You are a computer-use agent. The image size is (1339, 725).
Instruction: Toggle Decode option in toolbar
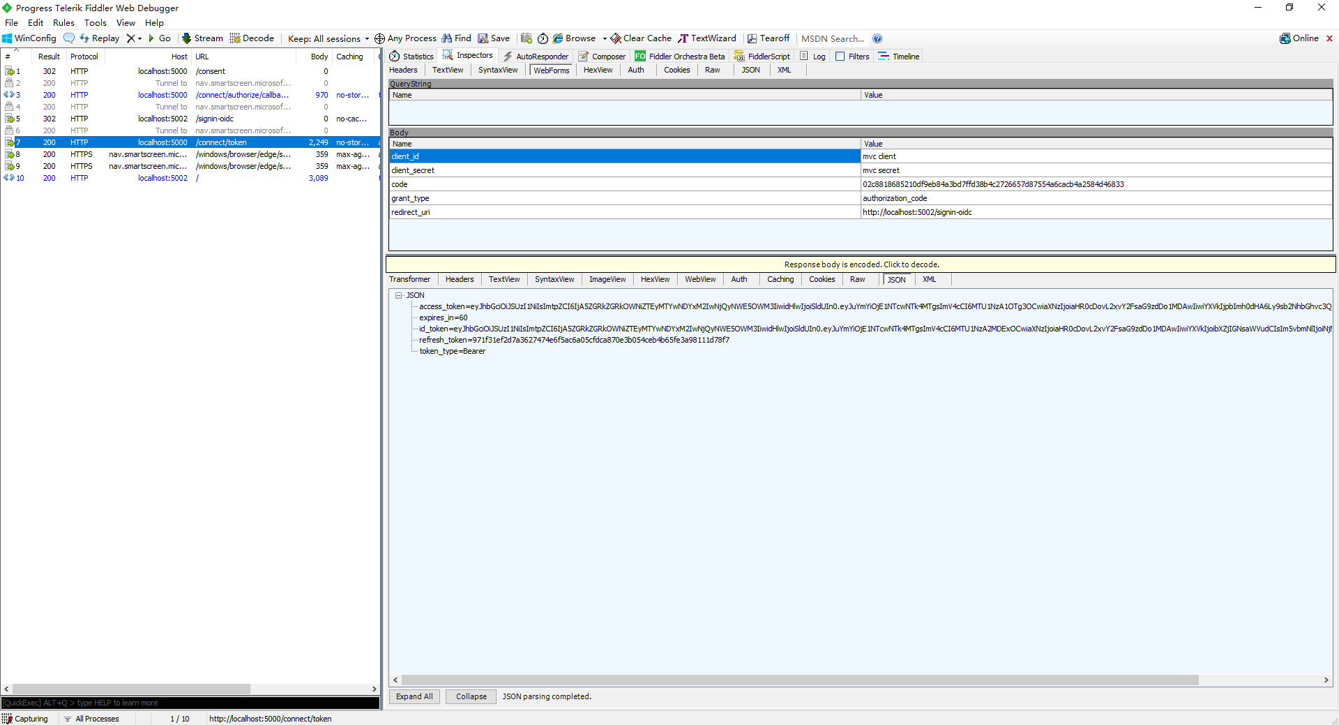[x=252, y=38]
